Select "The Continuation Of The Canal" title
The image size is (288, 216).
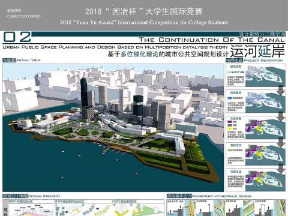coord(212,40)
